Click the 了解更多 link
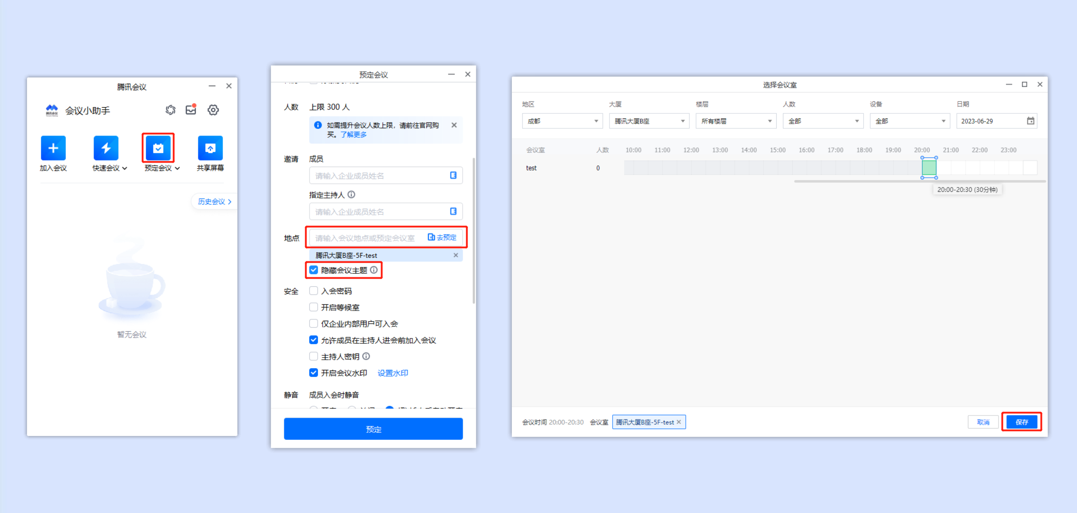Image resolution: width=1077 pixels, height=513 pixels. point(354,135)
